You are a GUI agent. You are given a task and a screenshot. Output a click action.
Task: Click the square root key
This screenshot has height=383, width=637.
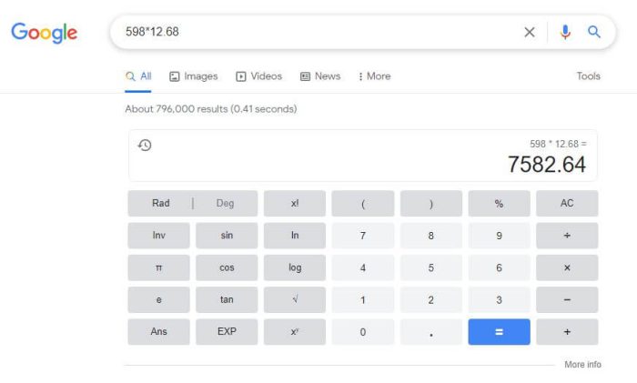[x=295, y=299]
